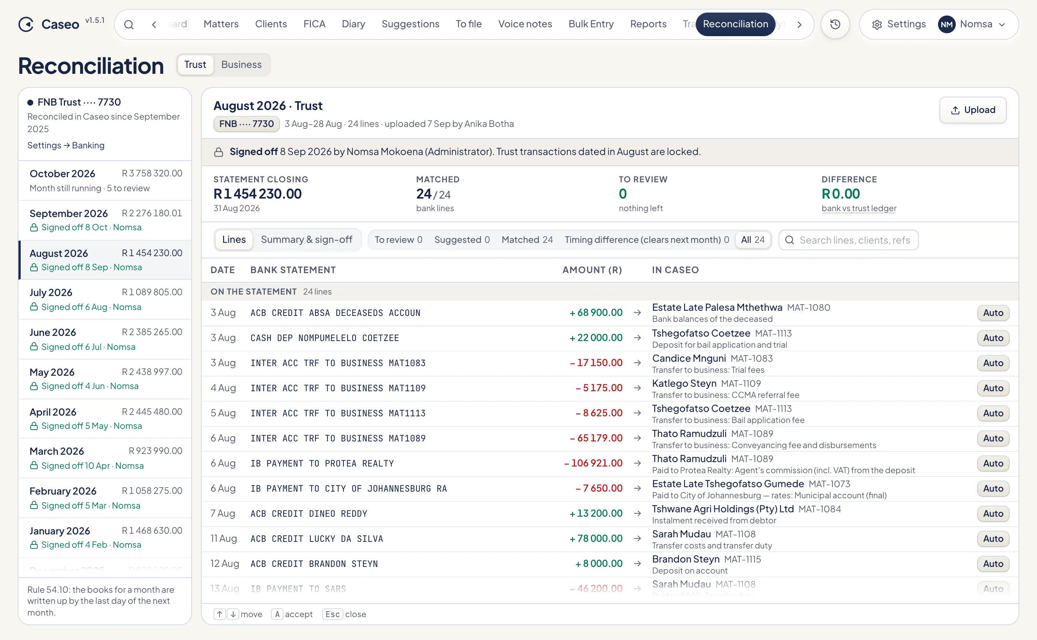Screen dimensions: 1037x640
Task: Click the NM user avatar
Action: (947, 24)
